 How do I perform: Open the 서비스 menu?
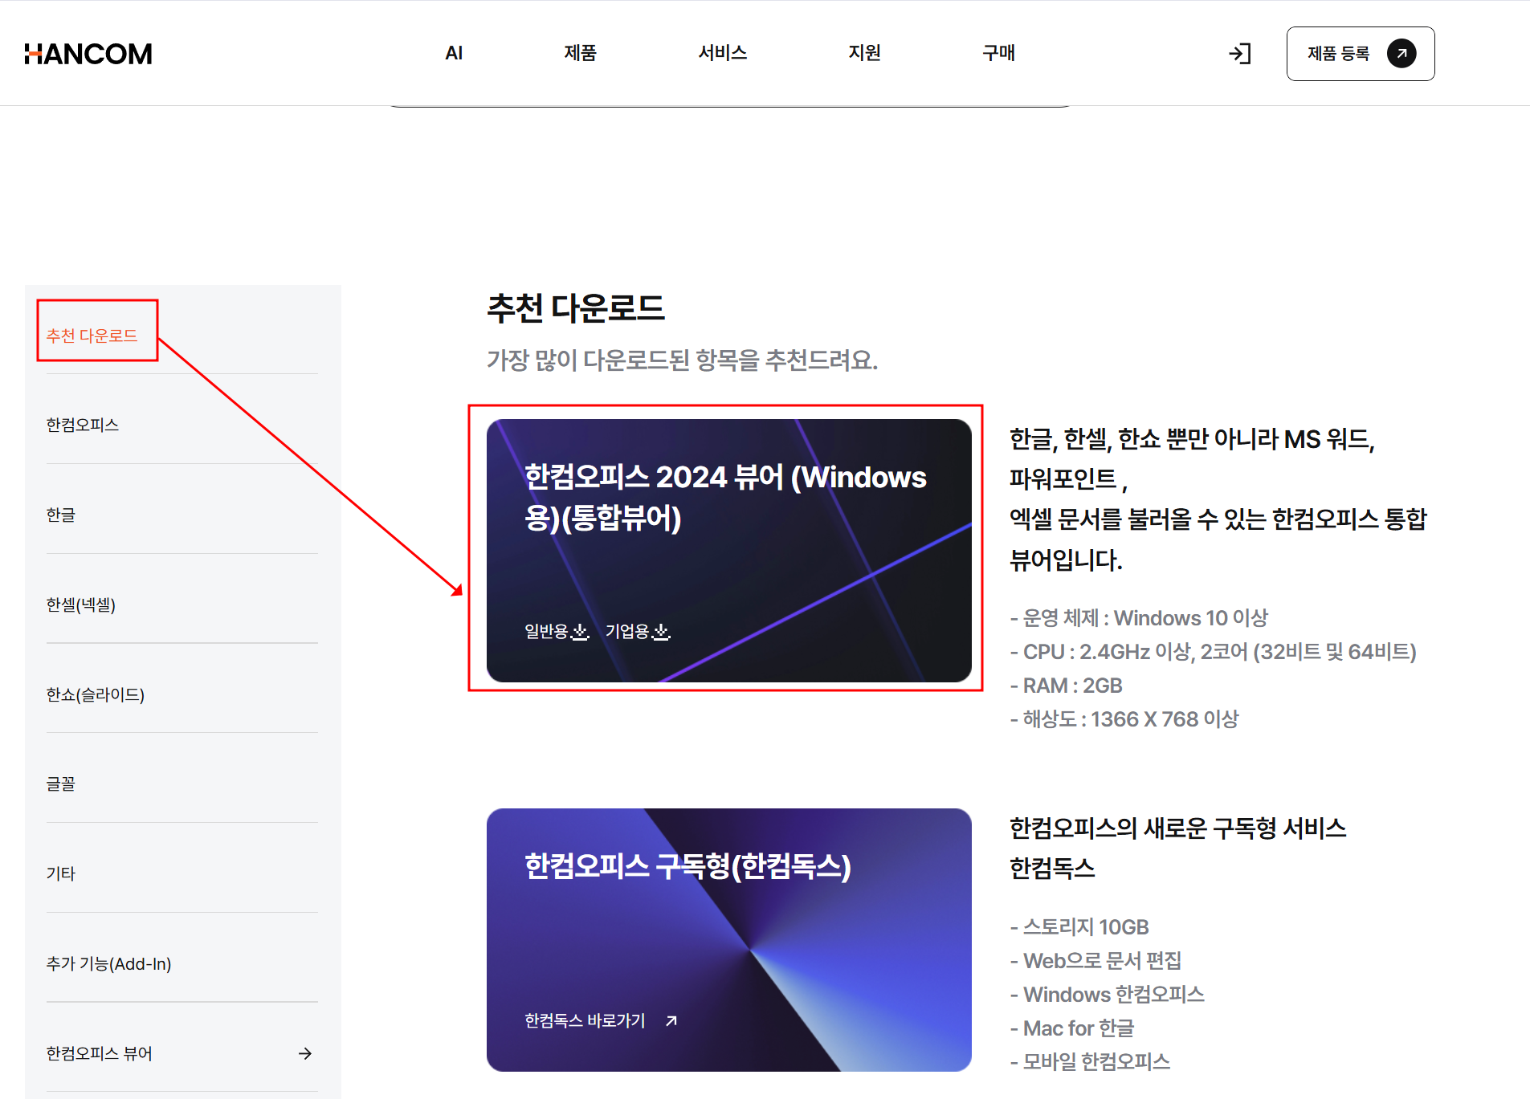click(723, 53)
